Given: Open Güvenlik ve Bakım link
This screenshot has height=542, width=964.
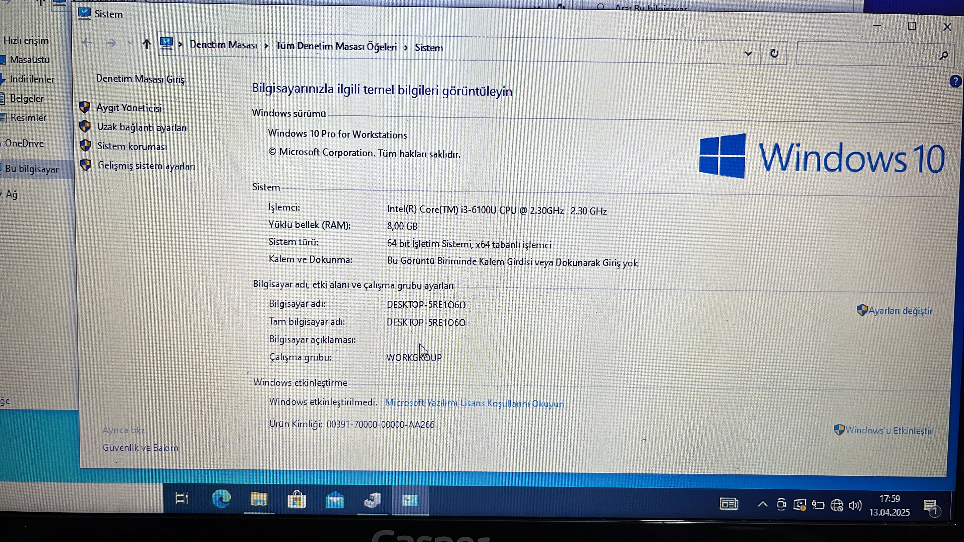Looking at the screenshot, I should pyautogui.click(x=140, y=447).
